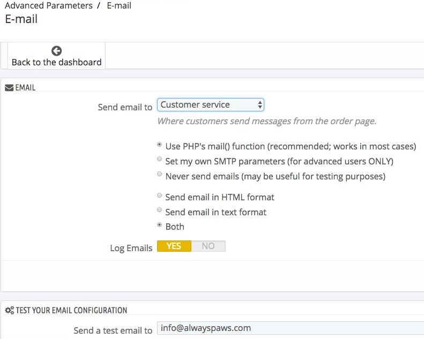Click the E-mail breadcrumb item
The width and height of the screenshot is (424, 339).
pos(119,5)
